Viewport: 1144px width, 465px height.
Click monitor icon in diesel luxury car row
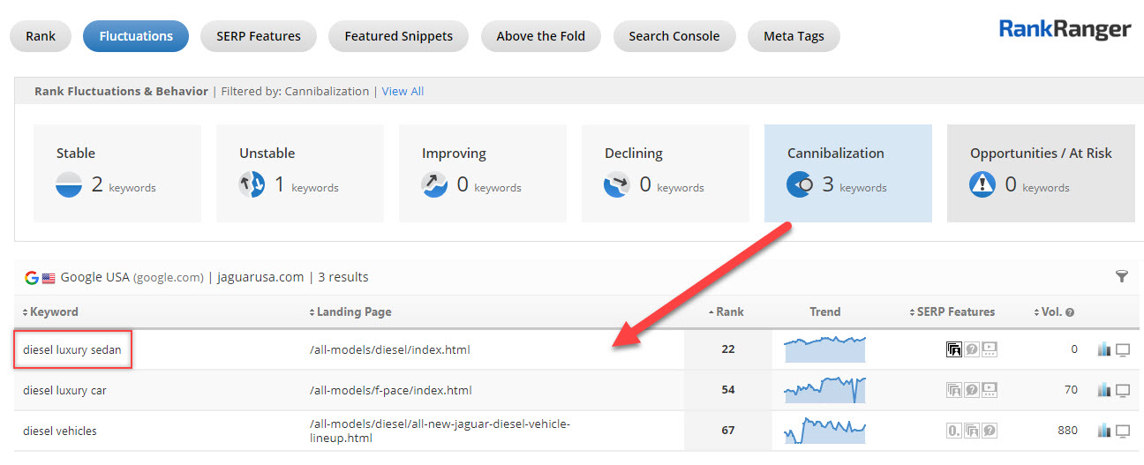pos(1123,390)
